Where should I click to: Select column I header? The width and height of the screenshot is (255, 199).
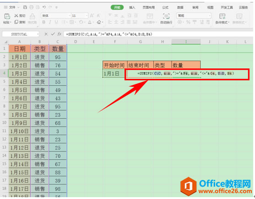click(186, 42)
